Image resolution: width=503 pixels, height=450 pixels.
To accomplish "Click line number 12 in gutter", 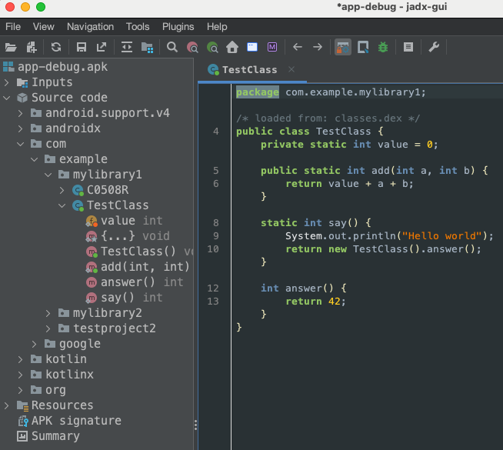I will tap(213, 288).
